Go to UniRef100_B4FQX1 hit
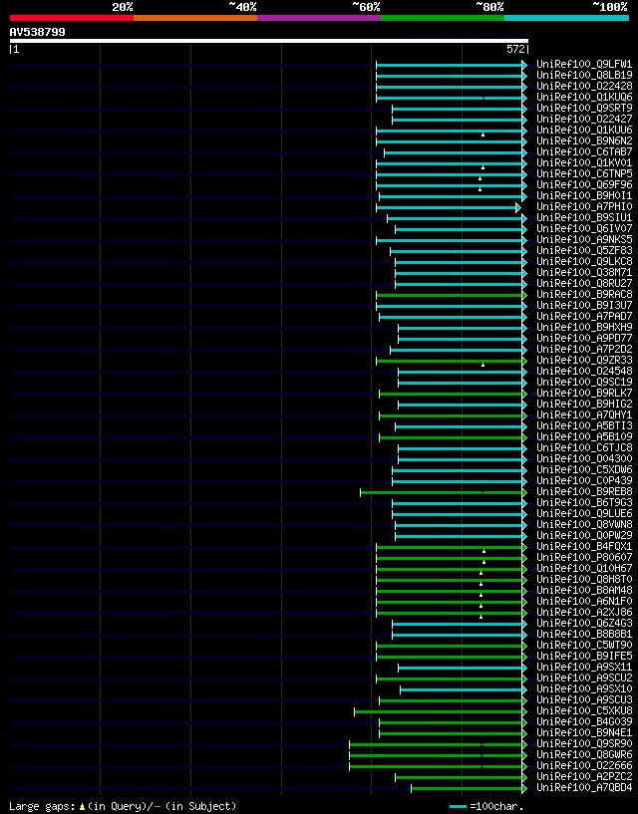 [x=584, y=546]
